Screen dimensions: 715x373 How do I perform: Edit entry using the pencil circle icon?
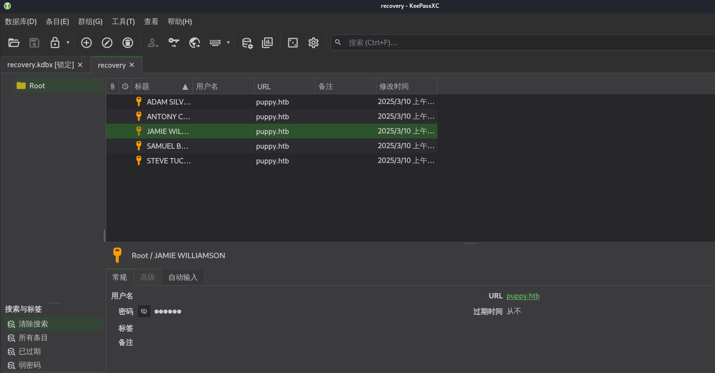(107, 43)
